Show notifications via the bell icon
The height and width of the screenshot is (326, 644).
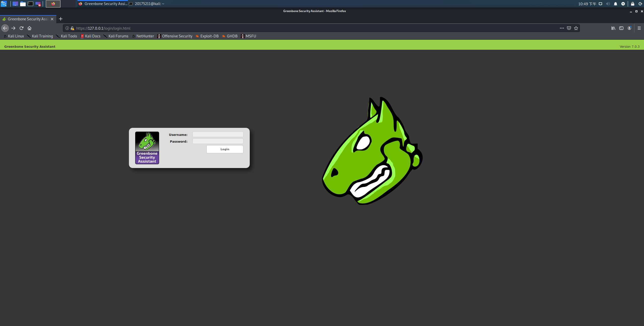click(x=616, y=4)
